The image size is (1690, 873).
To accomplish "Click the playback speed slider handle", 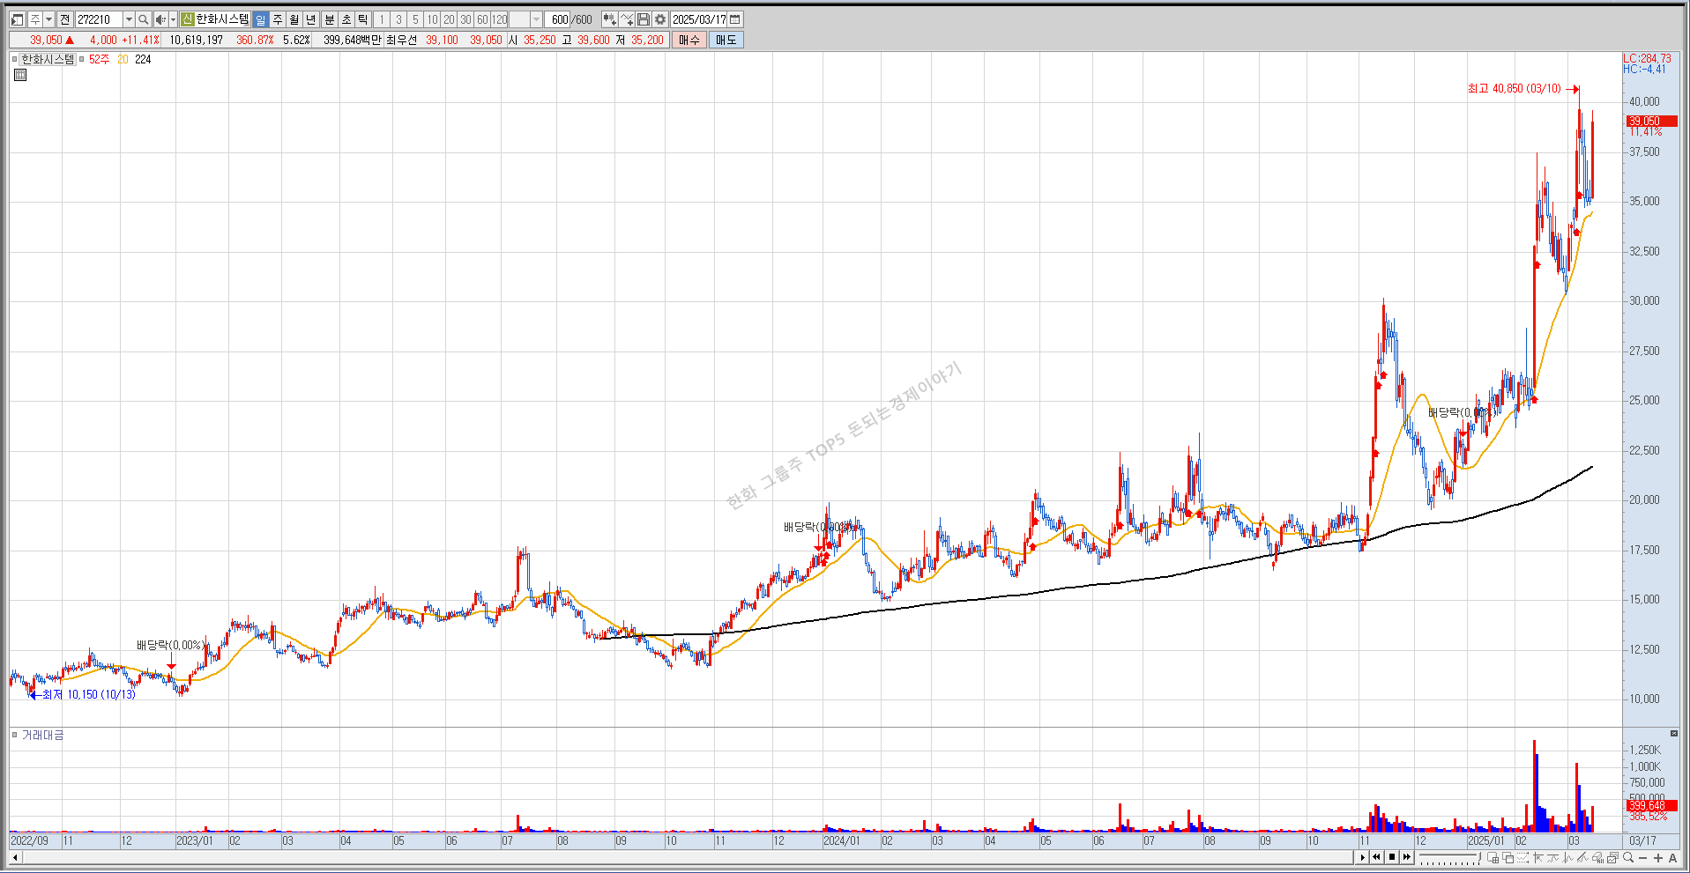I will tap(1479, 856).
